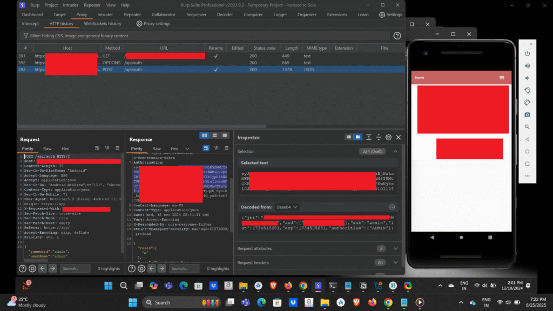The width and height of the screenshot is (553, 311).
Task: Open Inspector settings gear icon
Action: click(388, 138)
